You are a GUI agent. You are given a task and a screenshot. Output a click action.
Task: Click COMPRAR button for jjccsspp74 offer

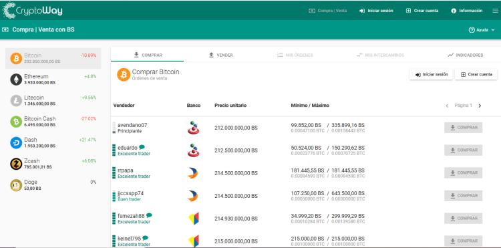tap(464, 196)
